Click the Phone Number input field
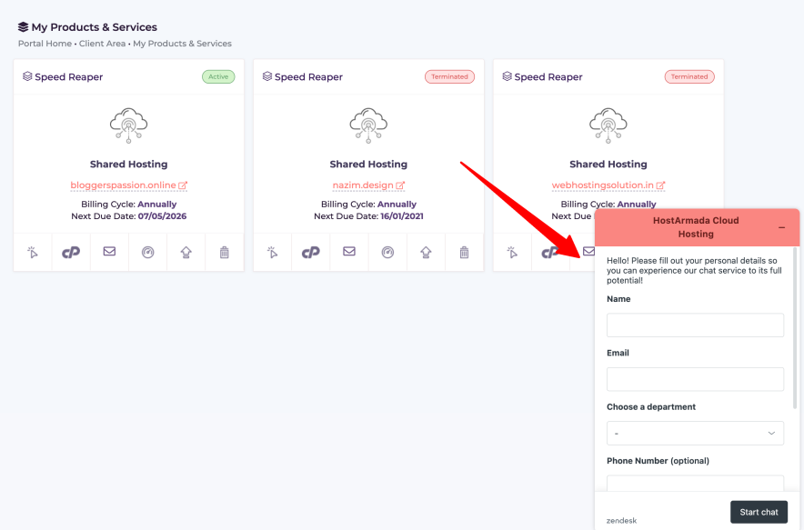This screenshot has height=530, width=804. tap(695, 484)
